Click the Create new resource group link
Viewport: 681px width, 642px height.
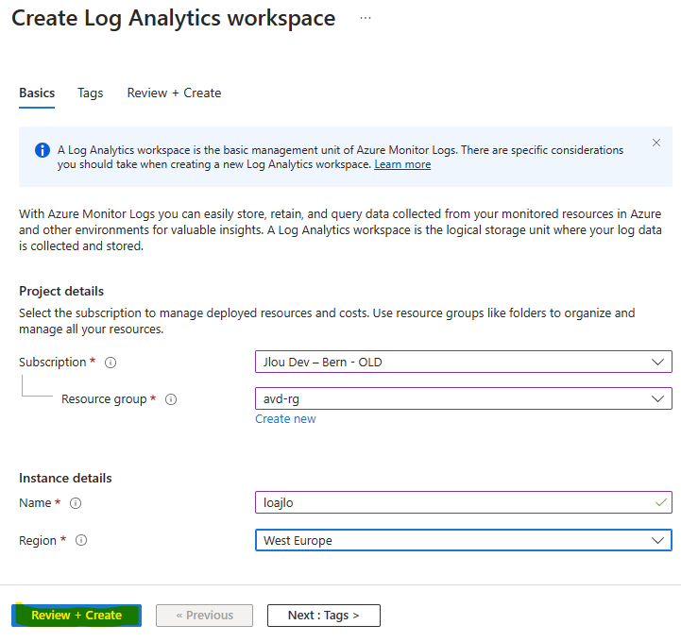tap(285, 419)
